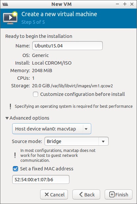Click the storage path vm1.qcow2 text
The height and width of the screenshot is (204, 137).
pyautogui.click(x=82, y=86)
